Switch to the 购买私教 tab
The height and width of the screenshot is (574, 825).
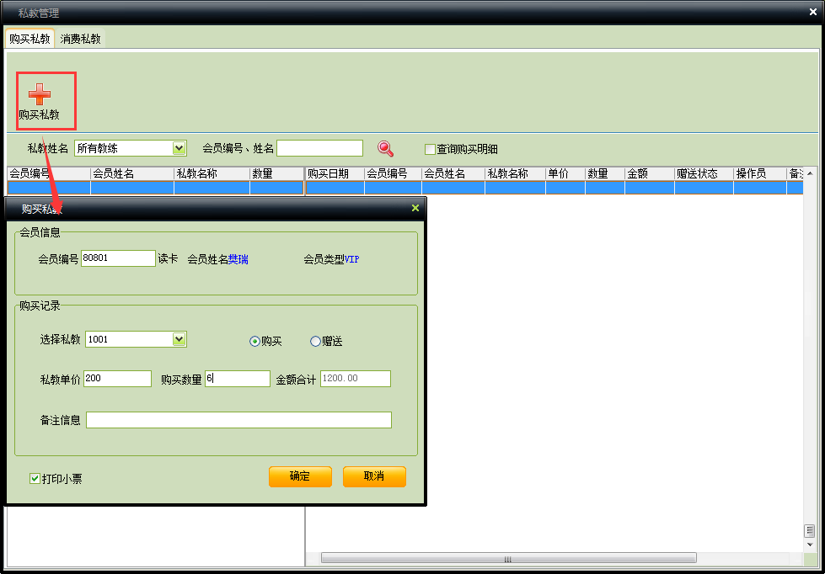29,39
